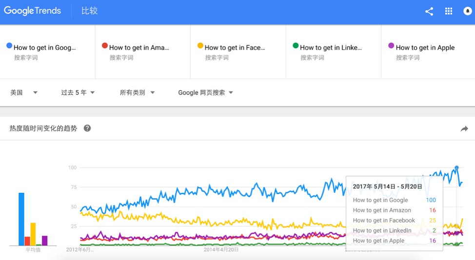Open the Google apps grid icon

tap(449, 11)
